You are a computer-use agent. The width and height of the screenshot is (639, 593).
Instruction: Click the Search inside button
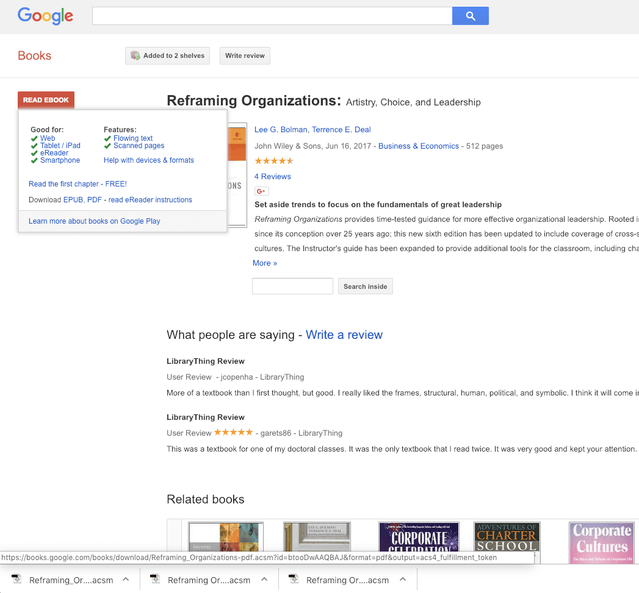coord(365,286)
